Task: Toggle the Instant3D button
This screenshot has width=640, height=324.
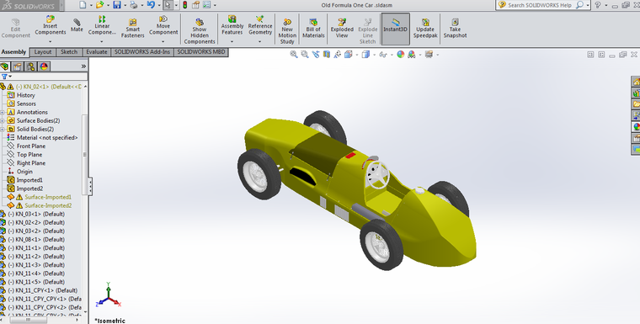Action: pyautogui.click(x=395, y=29)
